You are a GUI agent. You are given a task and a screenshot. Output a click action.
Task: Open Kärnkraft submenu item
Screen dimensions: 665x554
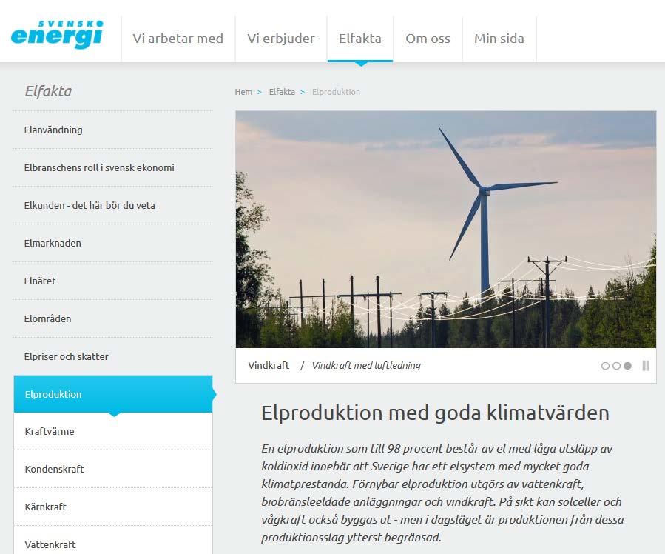tap(113, 507)
